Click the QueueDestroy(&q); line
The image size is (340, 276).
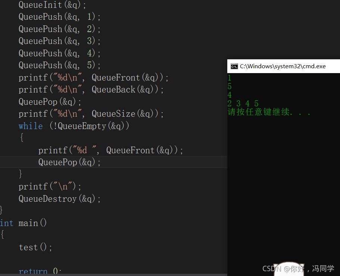click(60, 199)
